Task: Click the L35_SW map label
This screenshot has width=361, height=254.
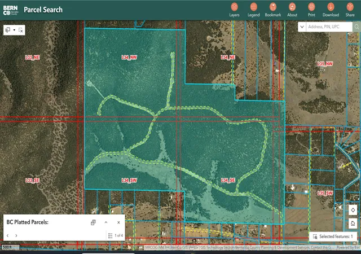Action: tap(325, 193)
